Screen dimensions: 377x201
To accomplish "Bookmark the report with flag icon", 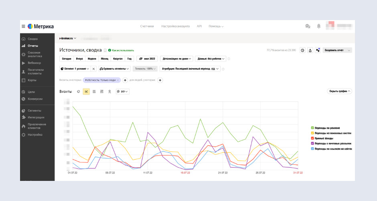I will point(105,50).
